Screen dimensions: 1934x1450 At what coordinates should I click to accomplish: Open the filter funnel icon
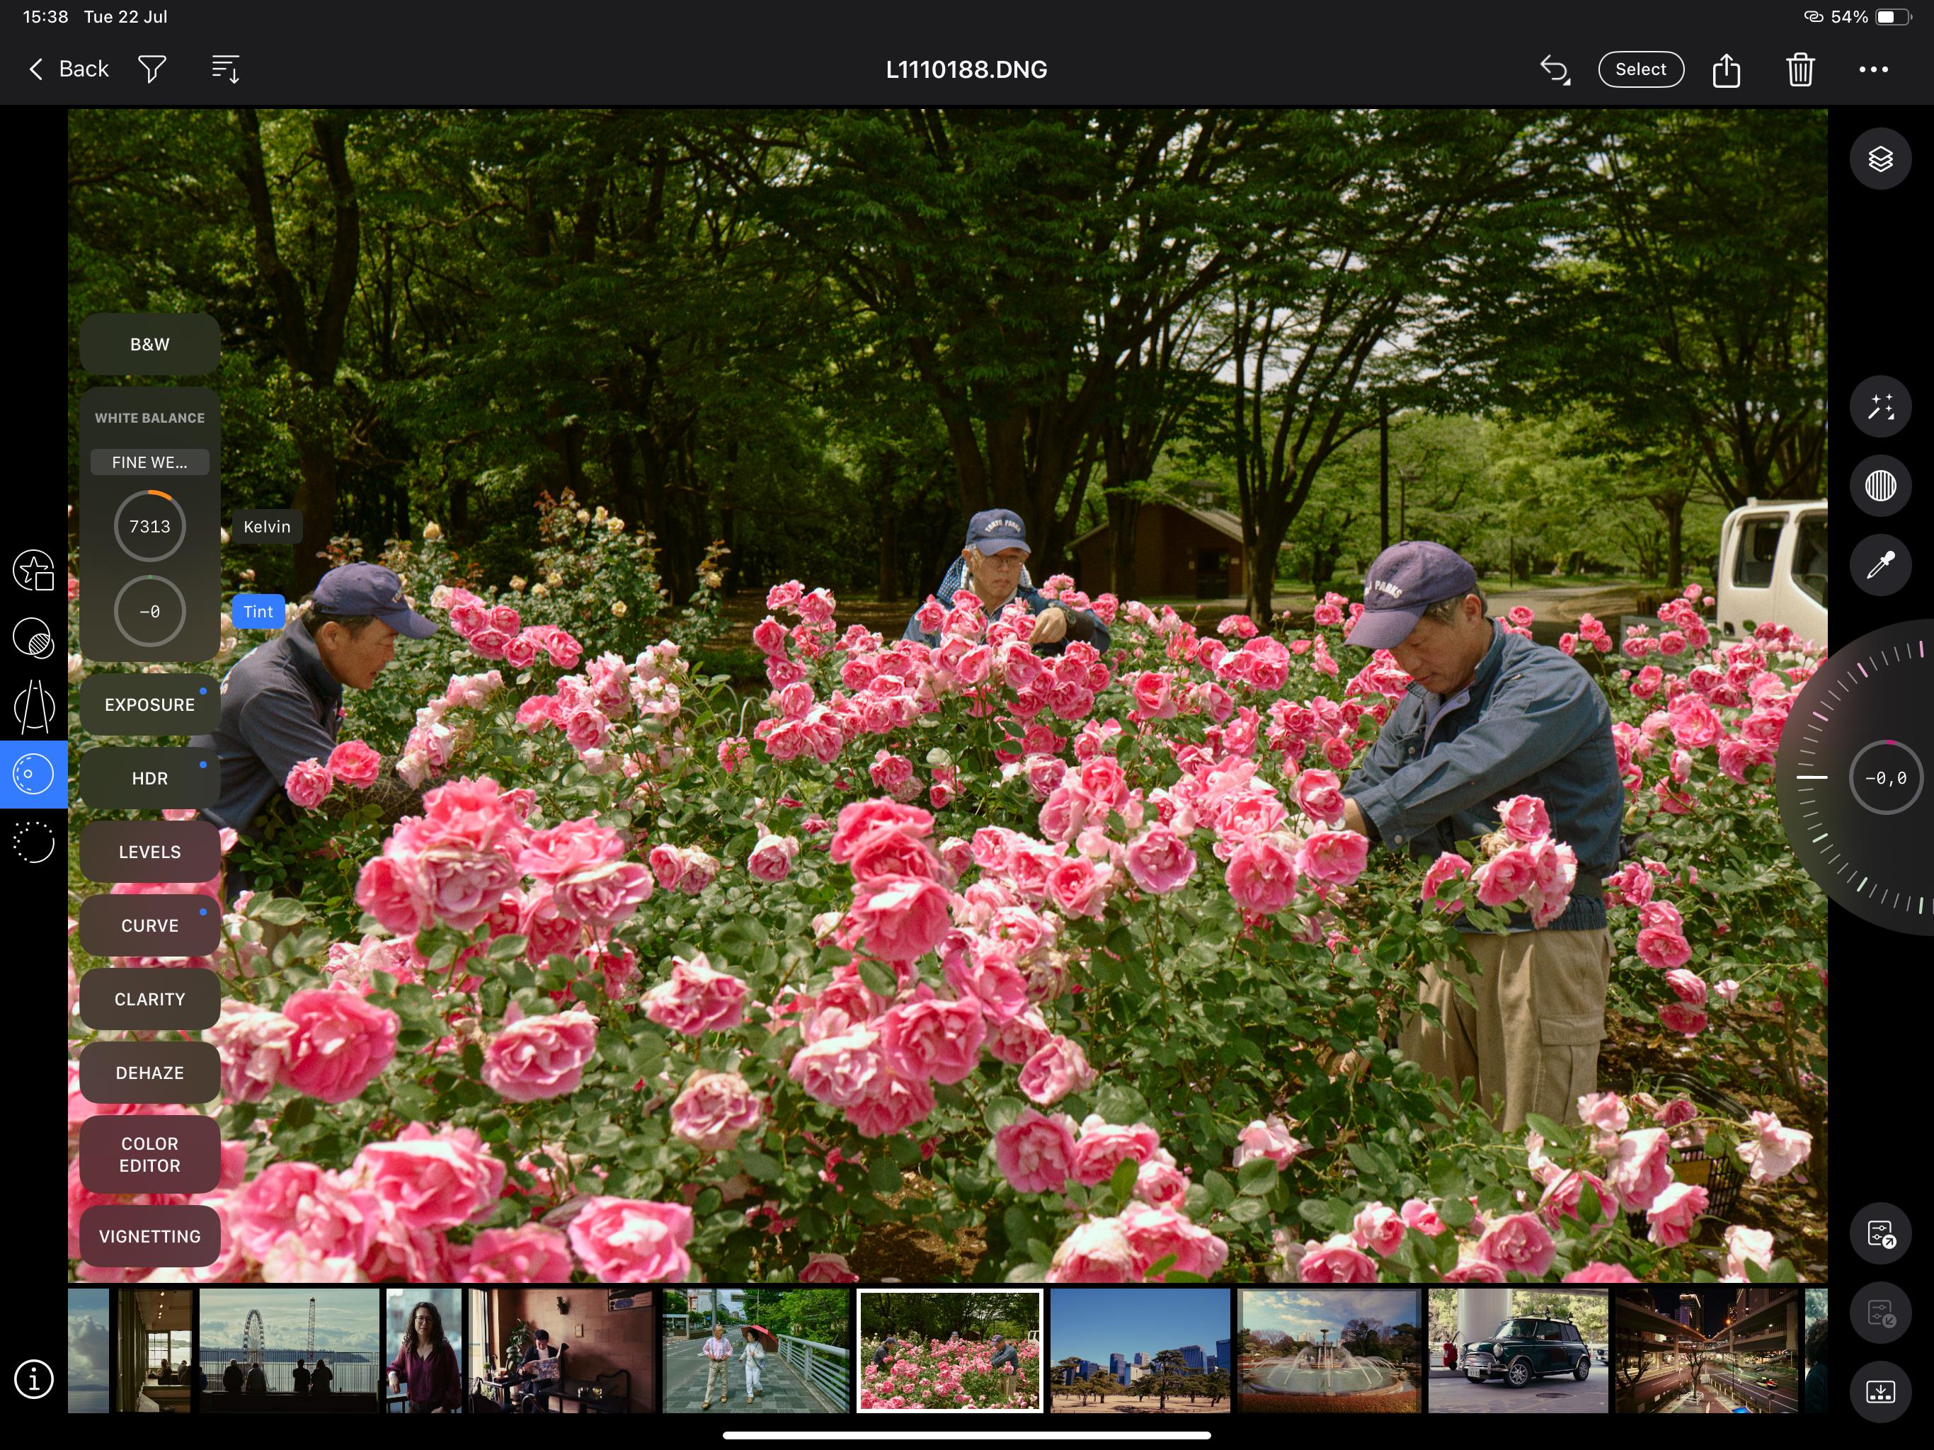(x=152, y=69)
